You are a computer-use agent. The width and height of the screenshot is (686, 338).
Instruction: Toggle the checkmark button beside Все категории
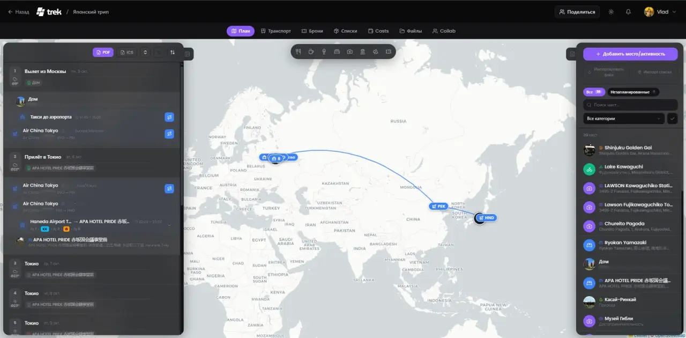(673, 119)
